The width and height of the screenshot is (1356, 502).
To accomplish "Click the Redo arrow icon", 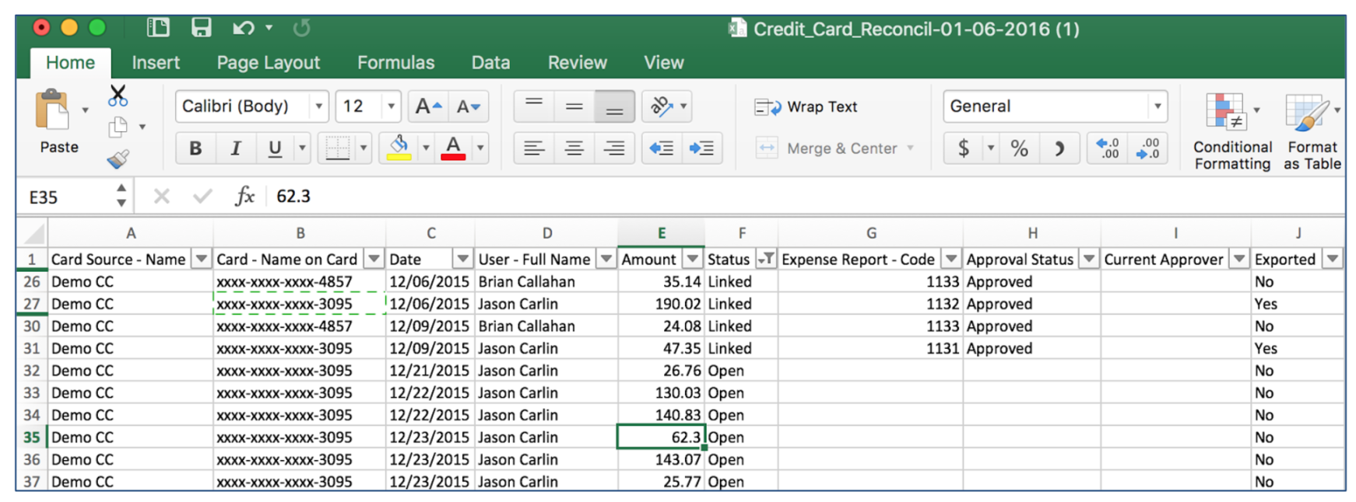I will [301, 28].
